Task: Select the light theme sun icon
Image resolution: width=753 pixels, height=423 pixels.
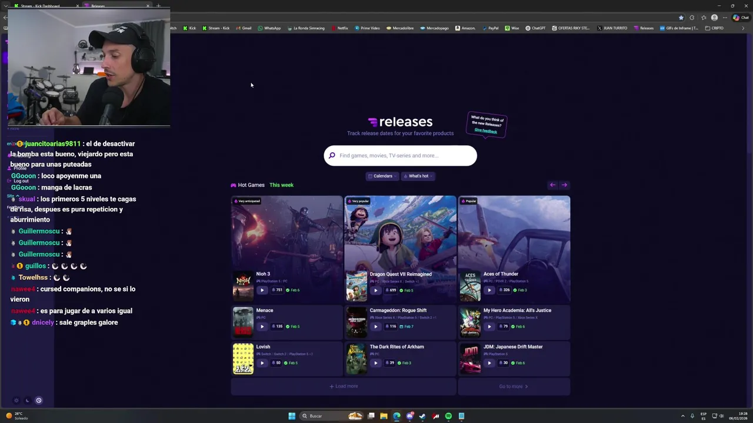Action: point(16,401)
